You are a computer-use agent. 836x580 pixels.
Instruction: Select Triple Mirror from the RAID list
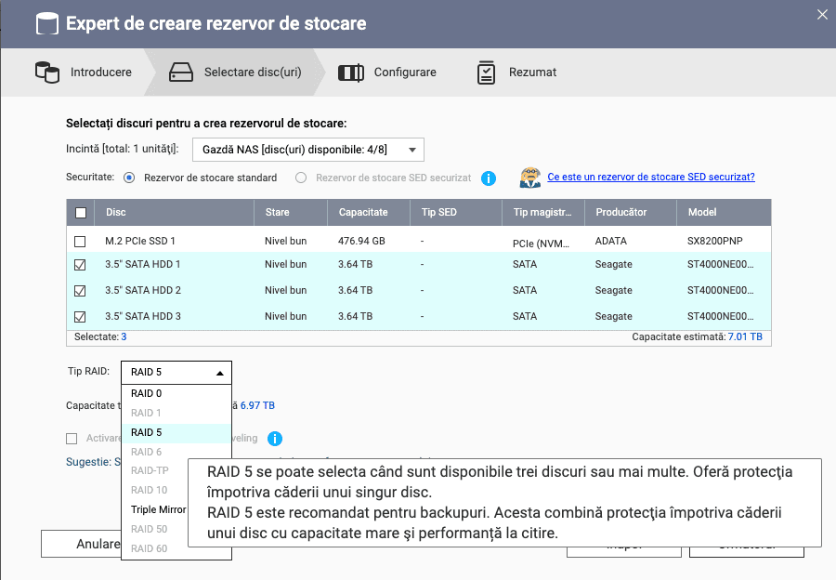pyautogui.click(x=158, y=509)
